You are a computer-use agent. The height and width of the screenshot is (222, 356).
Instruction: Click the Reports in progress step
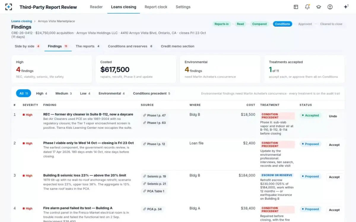pos(222,24)
